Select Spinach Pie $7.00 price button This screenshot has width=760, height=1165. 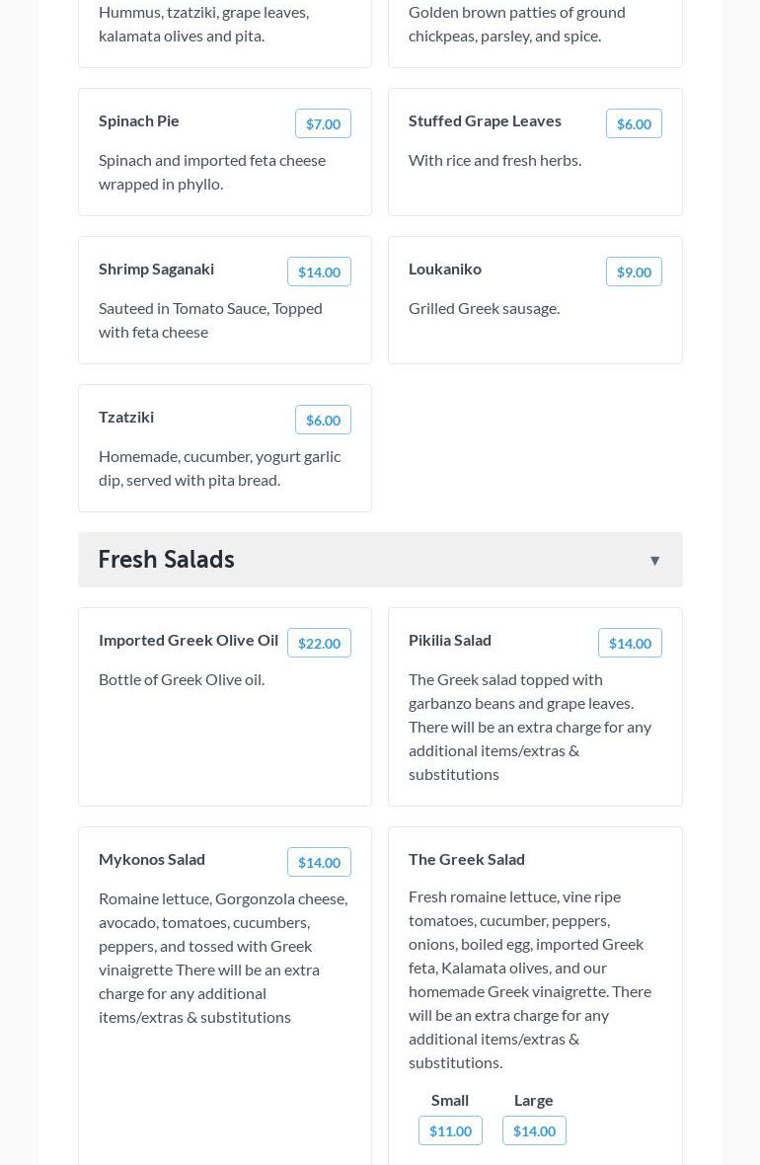click(323, 123)
